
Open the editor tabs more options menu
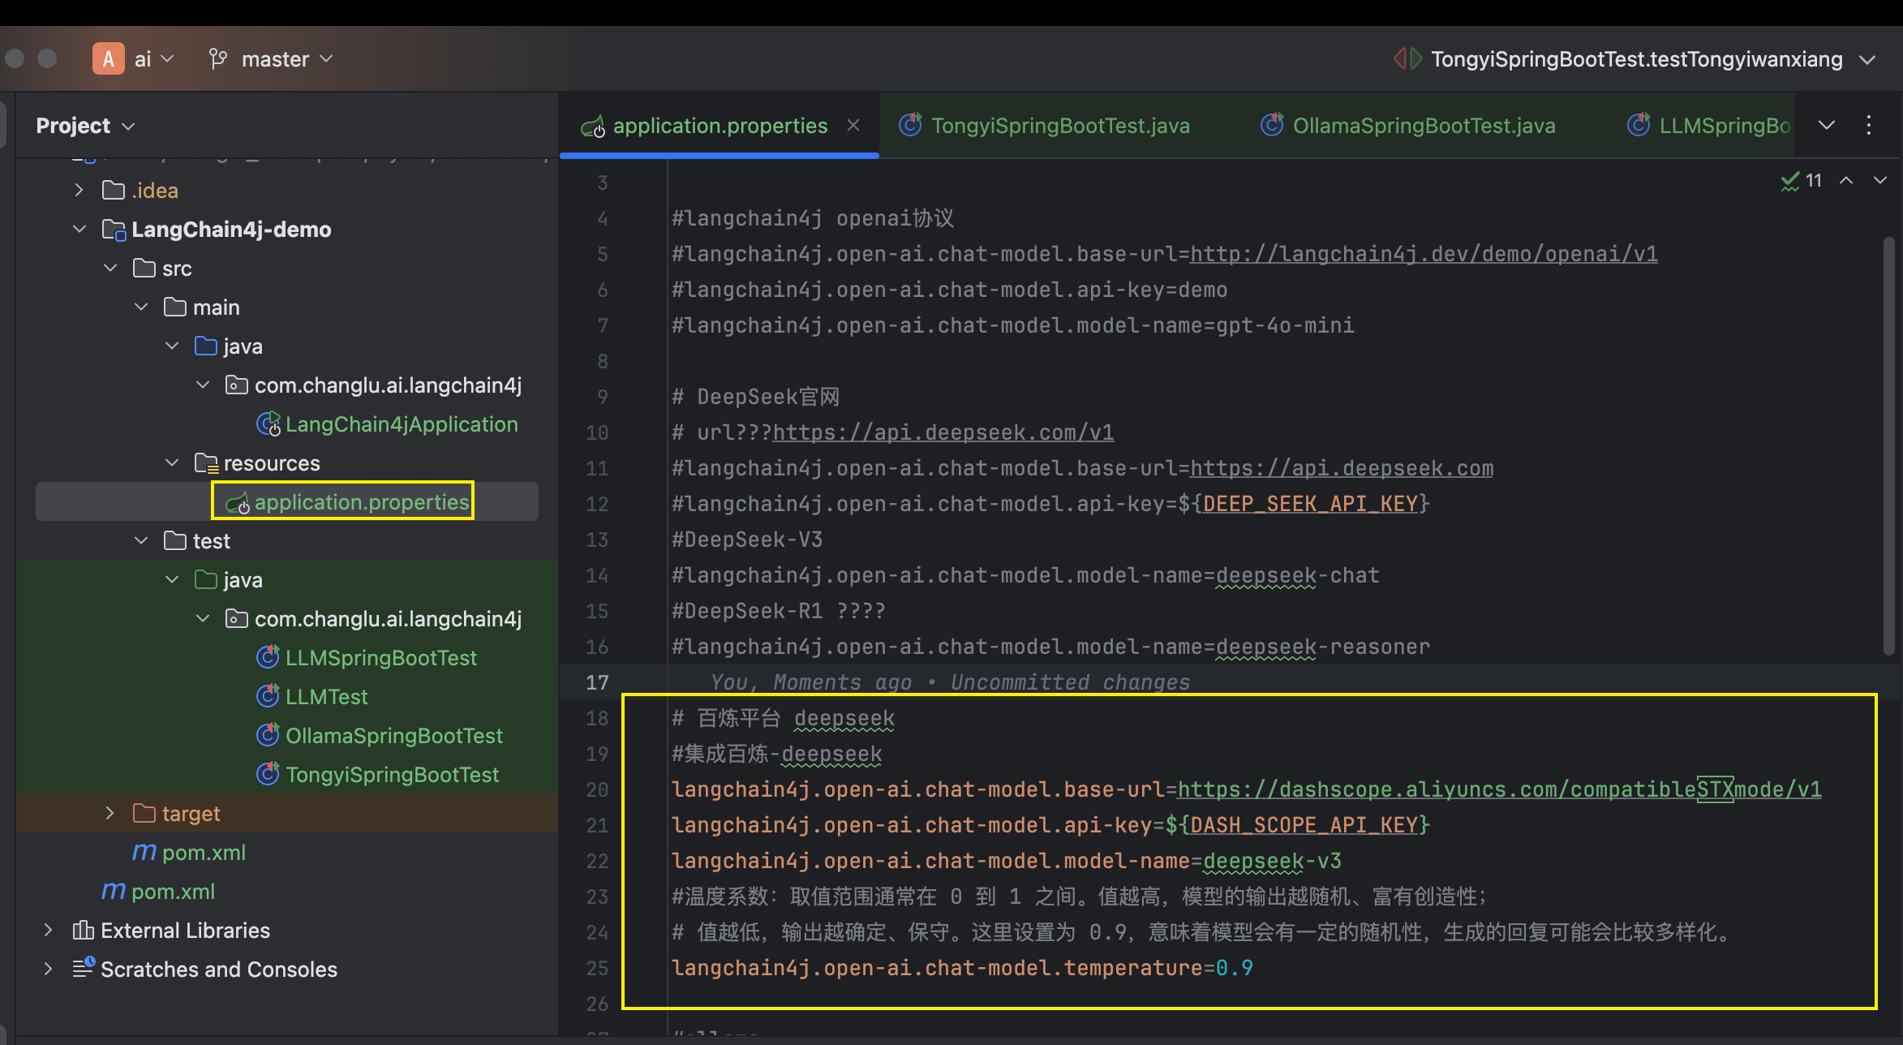(x=1869, y=125)
